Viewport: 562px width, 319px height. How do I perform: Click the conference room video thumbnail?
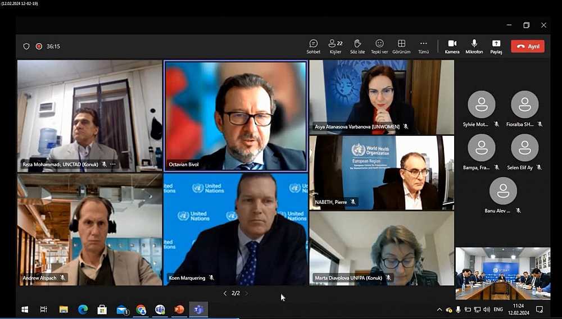(x=502, y=274)
